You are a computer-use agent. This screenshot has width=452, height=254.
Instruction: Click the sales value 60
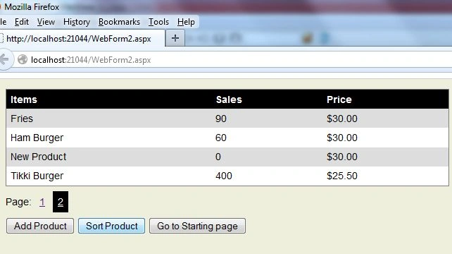(221, 138)
